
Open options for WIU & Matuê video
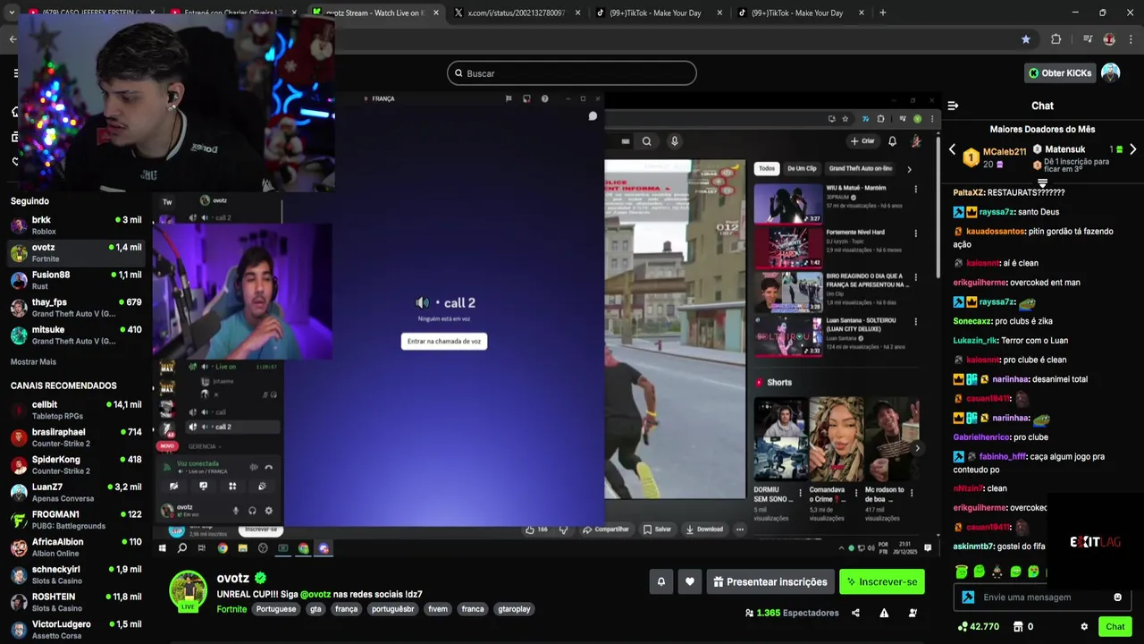915,189
